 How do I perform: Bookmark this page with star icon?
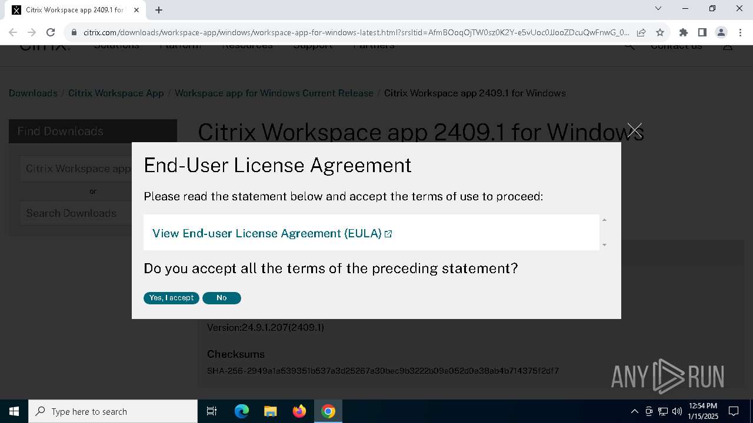(660, 32)
